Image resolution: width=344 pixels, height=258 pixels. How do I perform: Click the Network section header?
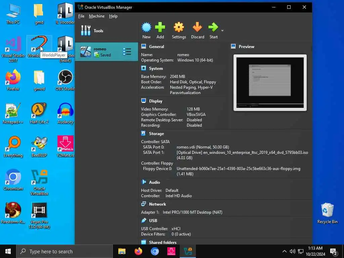(158, 204)
